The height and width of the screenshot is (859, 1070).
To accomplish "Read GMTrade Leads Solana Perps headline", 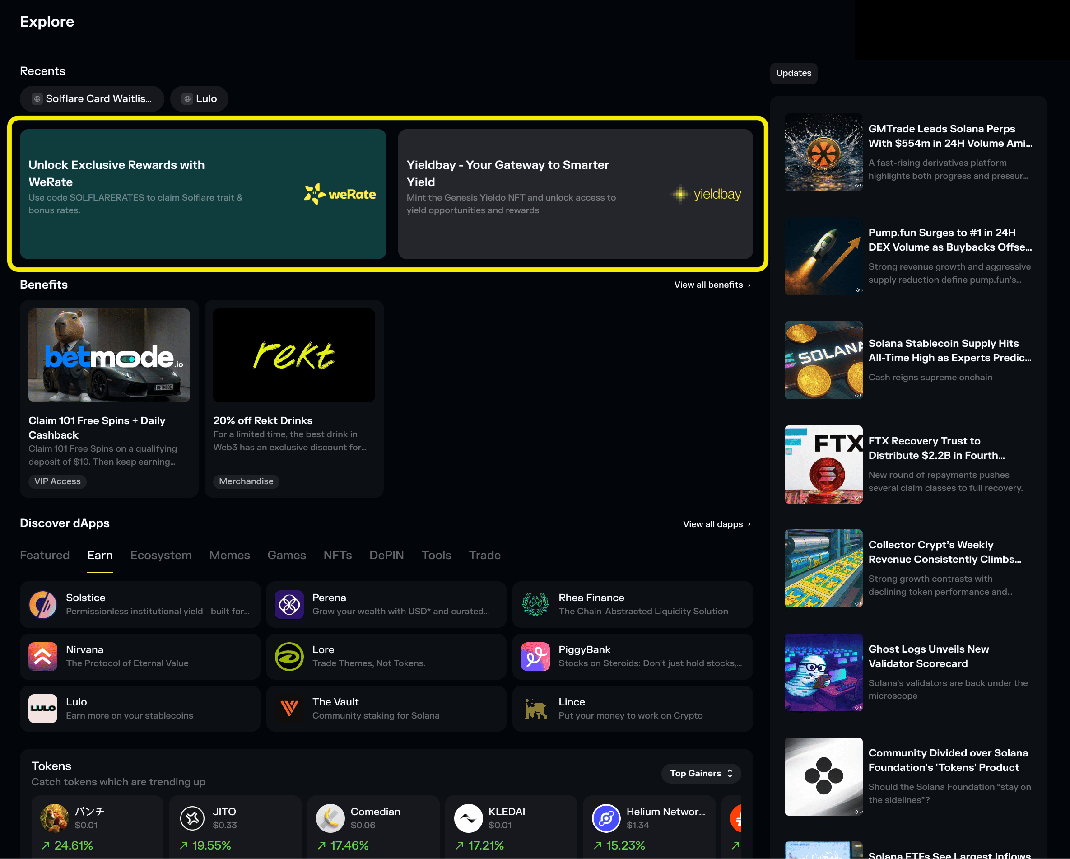I will tap(950, 136).
